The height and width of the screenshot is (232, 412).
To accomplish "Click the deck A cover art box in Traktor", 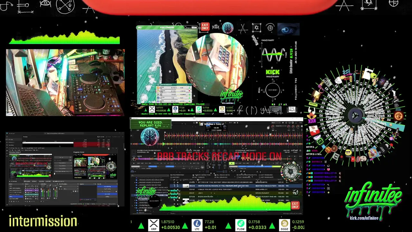I will click(134, 152).
